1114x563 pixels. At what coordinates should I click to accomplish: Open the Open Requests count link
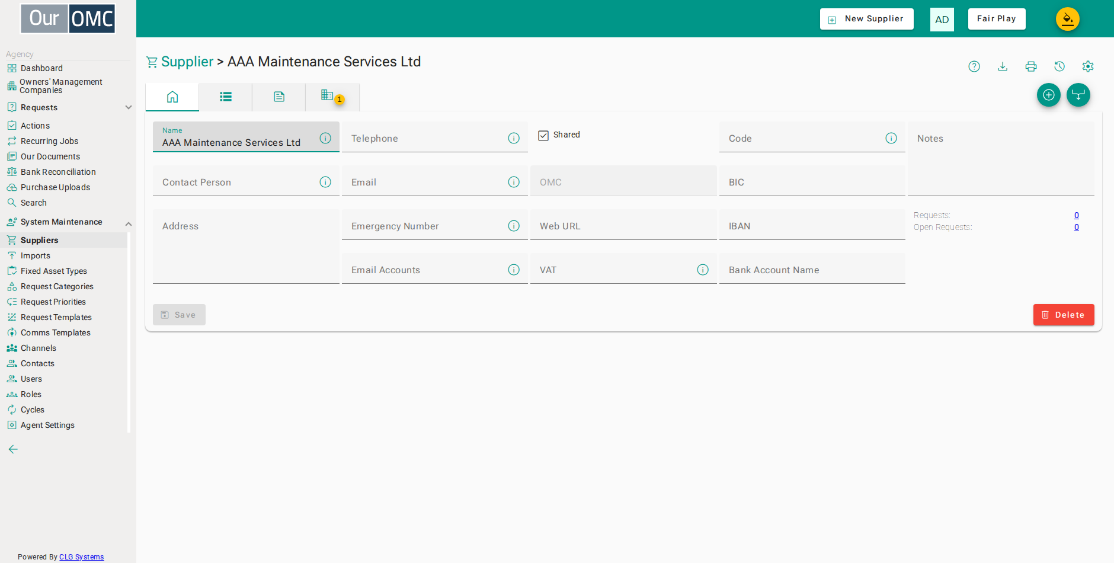[1077, 227]
